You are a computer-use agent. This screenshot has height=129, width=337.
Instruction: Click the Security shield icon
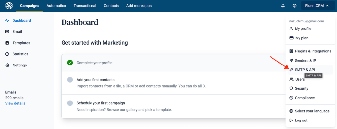click(x=291, y=88)
